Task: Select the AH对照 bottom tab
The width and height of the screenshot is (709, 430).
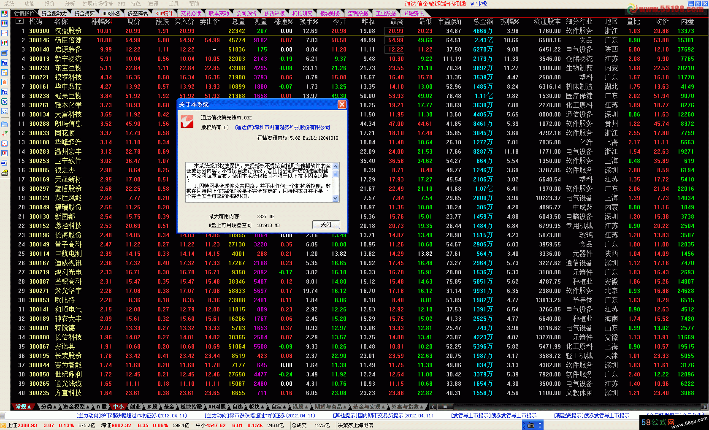Action: pyautogui.click(x=217, y=407)
